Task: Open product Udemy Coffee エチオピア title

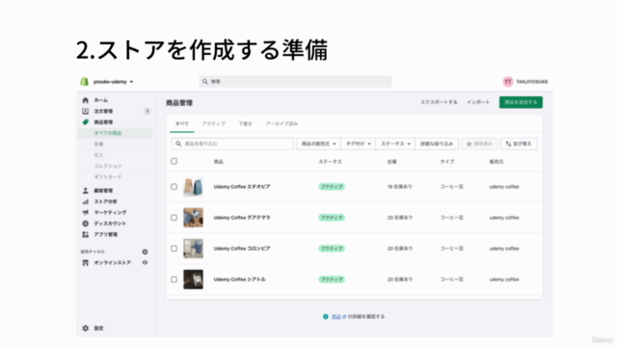Action: tap(242, 187)
